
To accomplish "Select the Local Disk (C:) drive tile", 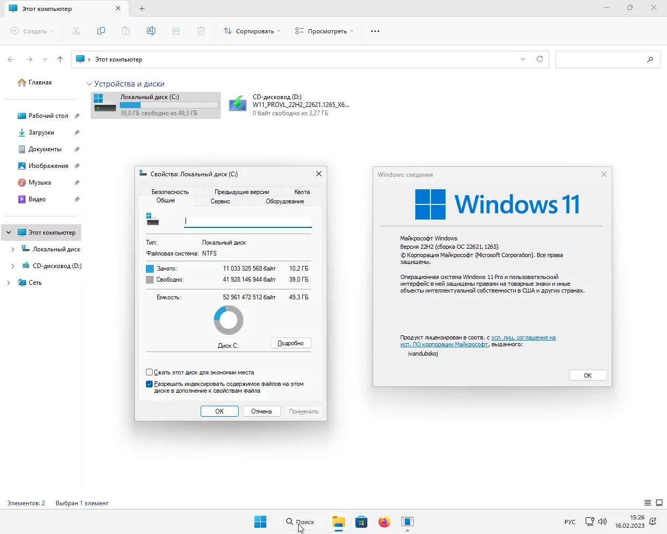I will tap(156, 105).
